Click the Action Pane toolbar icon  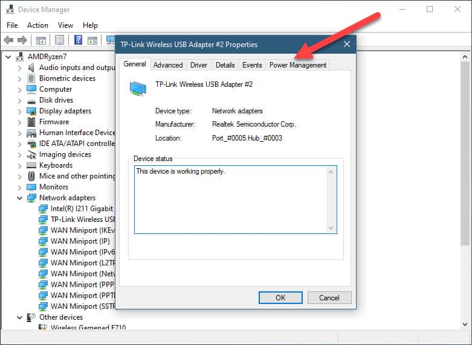click(x=92, y=40)
